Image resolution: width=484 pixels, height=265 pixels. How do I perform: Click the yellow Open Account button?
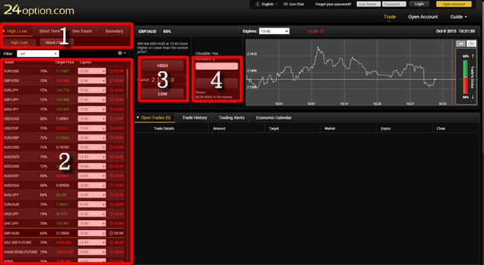pos(454,4)
